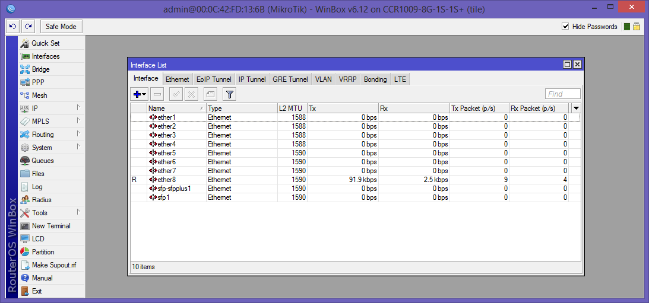This screenshot has height=303, width=649.
Task: Expand the Routing submenu
Action: pos(78,135)
